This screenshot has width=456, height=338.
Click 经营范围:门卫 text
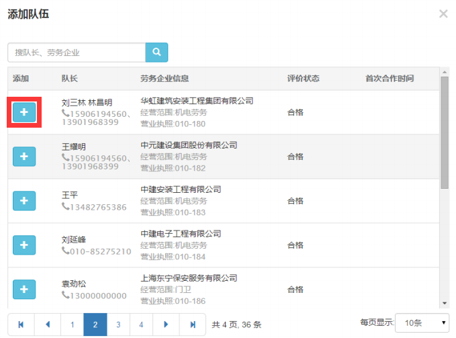(x=166, y=290)
